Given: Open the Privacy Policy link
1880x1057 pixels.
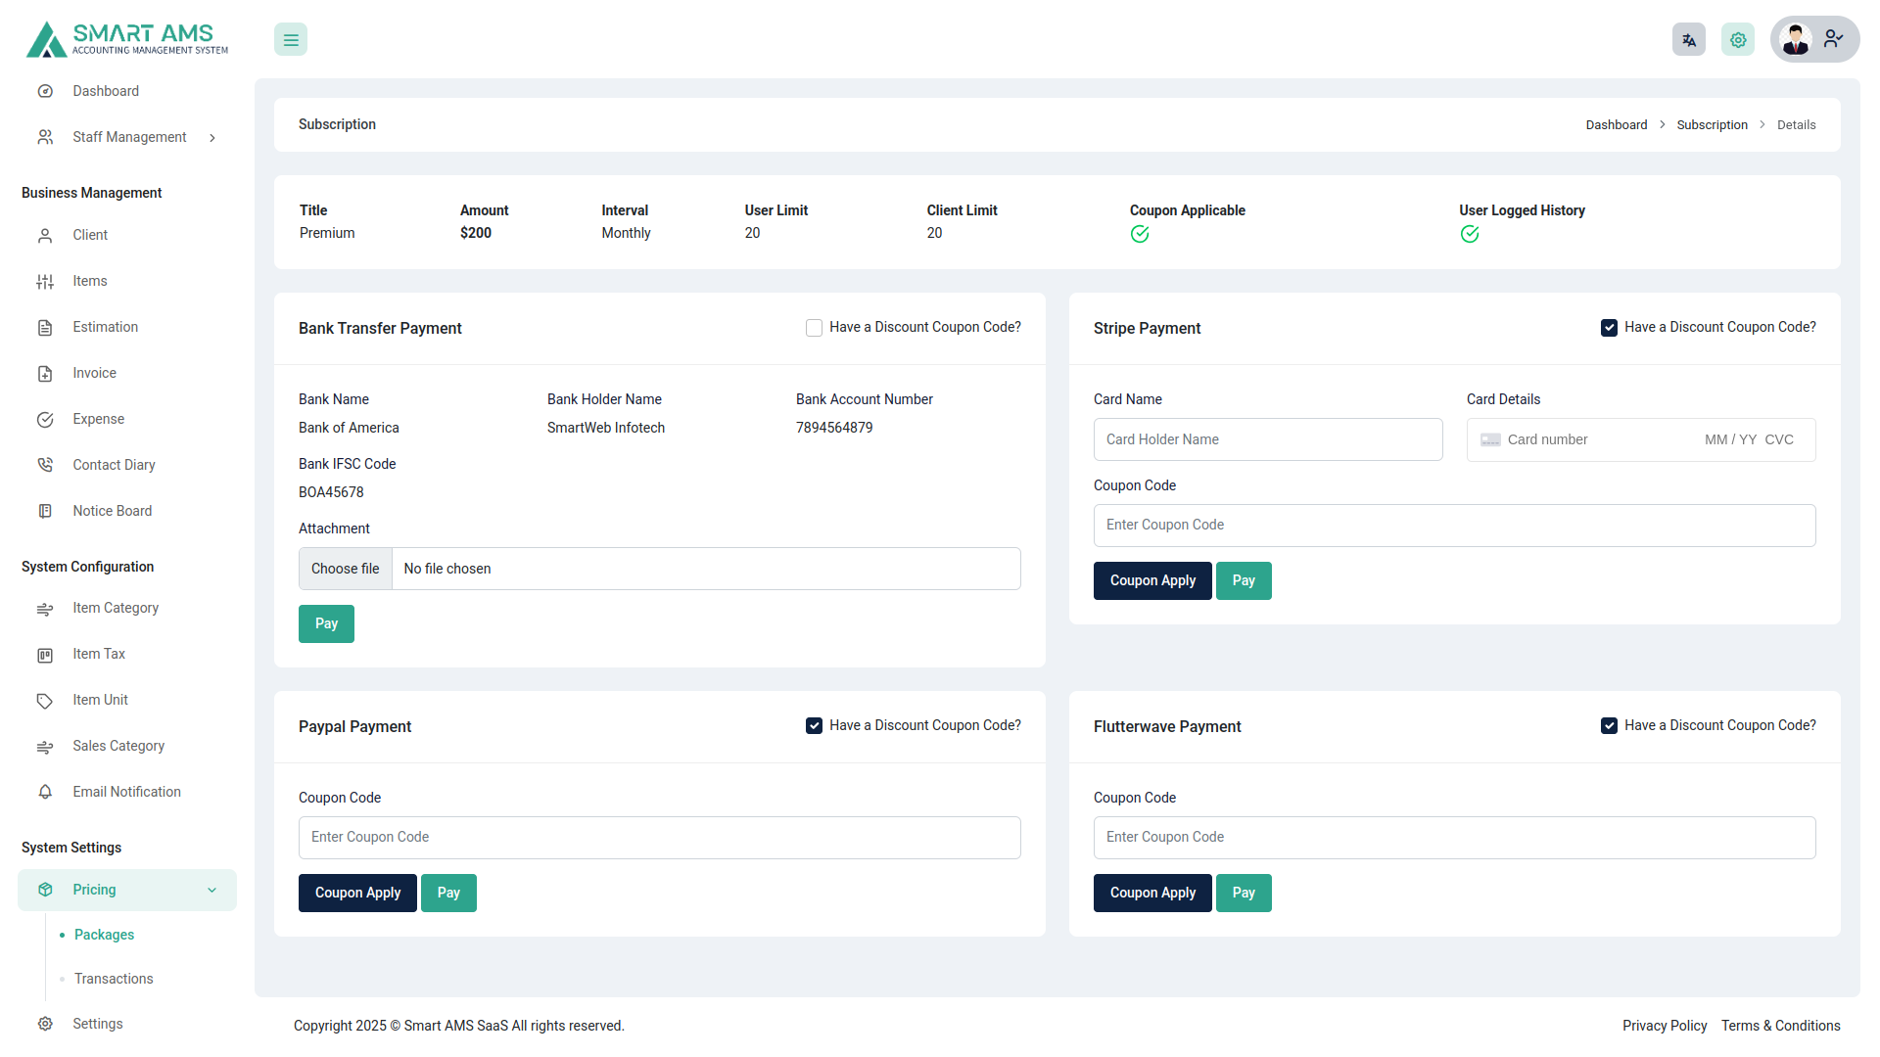Looking at the screenshot, I should pyautogui.click(x=1665, y=1026).
